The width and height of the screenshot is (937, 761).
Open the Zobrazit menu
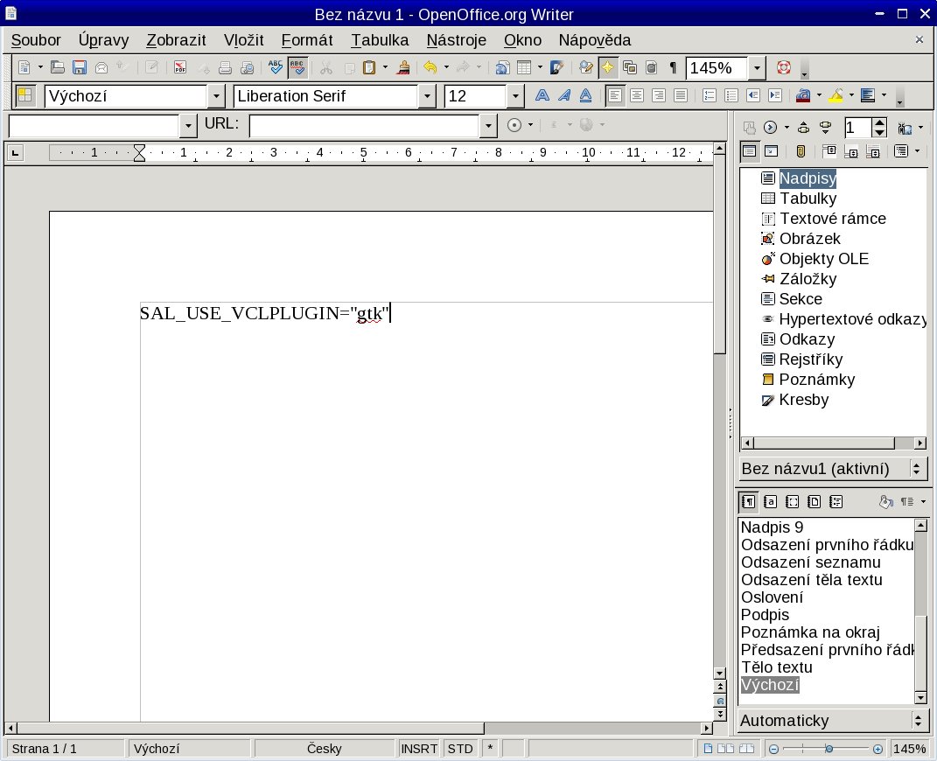coord(176,40)
